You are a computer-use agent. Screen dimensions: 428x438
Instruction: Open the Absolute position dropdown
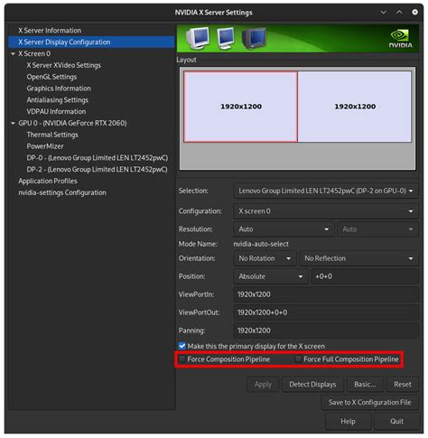pyautogui.click(x=271, y=276)
